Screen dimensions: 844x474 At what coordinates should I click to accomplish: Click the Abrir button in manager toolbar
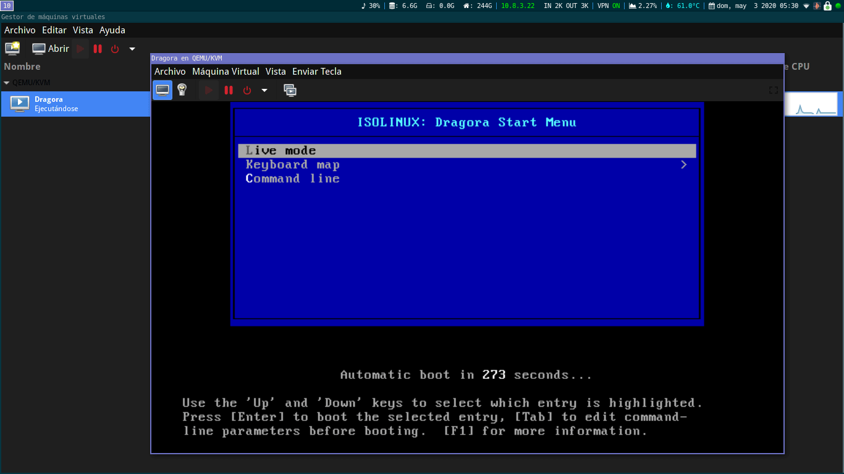point(51,48)
